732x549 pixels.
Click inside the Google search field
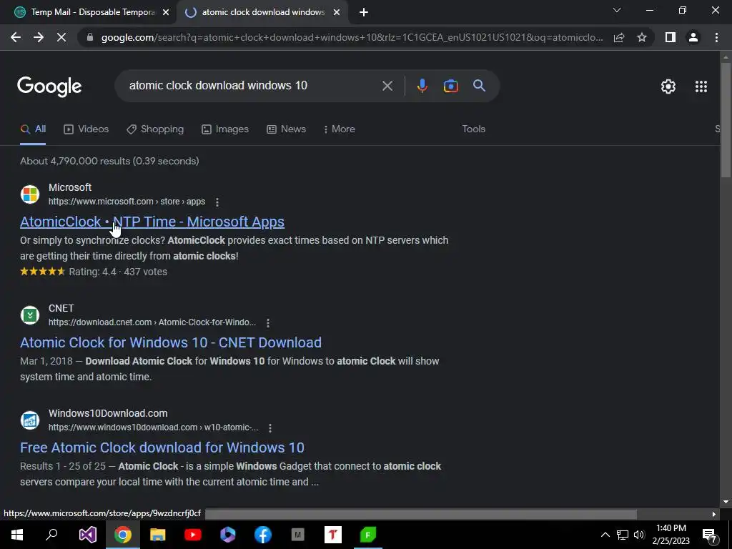(x=252, y=86)
